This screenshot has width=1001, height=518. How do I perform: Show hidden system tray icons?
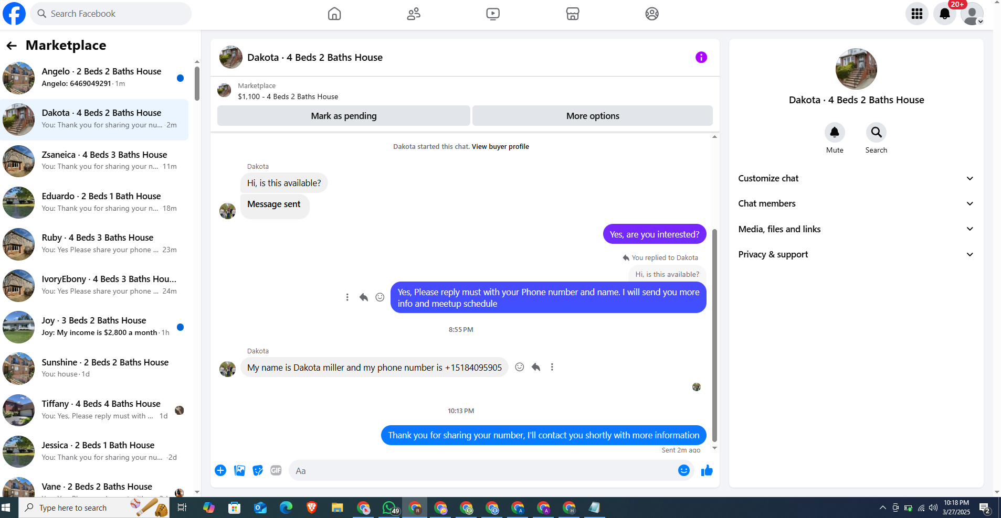(x=883, y=508)
